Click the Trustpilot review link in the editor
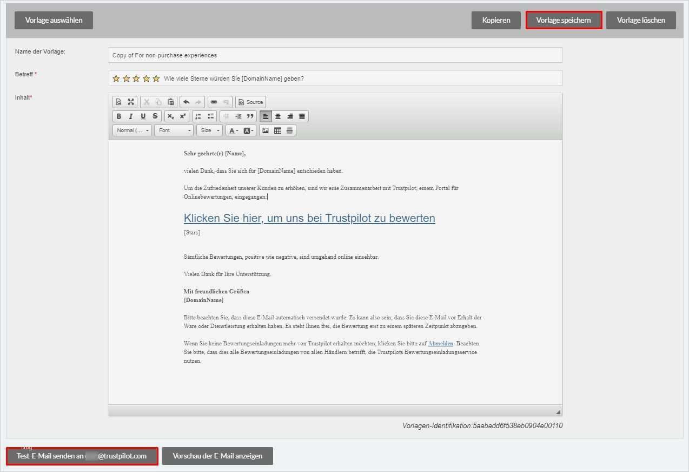Screen dimensions: 689x472 point(309,218)
